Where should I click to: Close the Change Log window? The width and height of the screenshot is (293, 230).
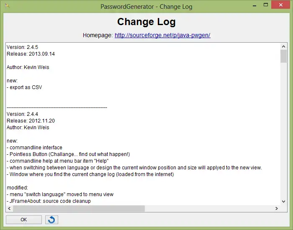(281, 5)
